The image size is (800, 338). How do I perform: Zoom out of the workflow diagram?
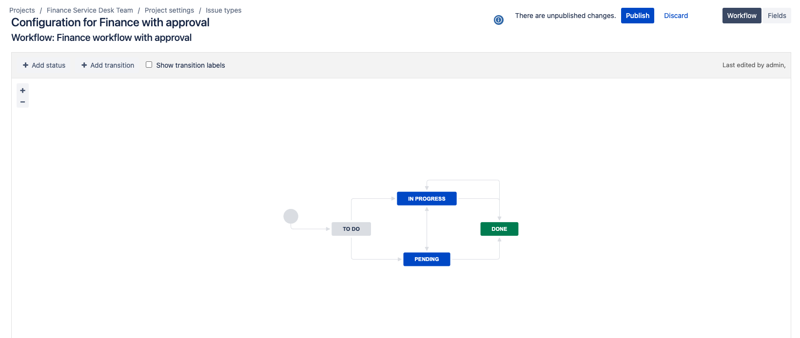[22, 102]
